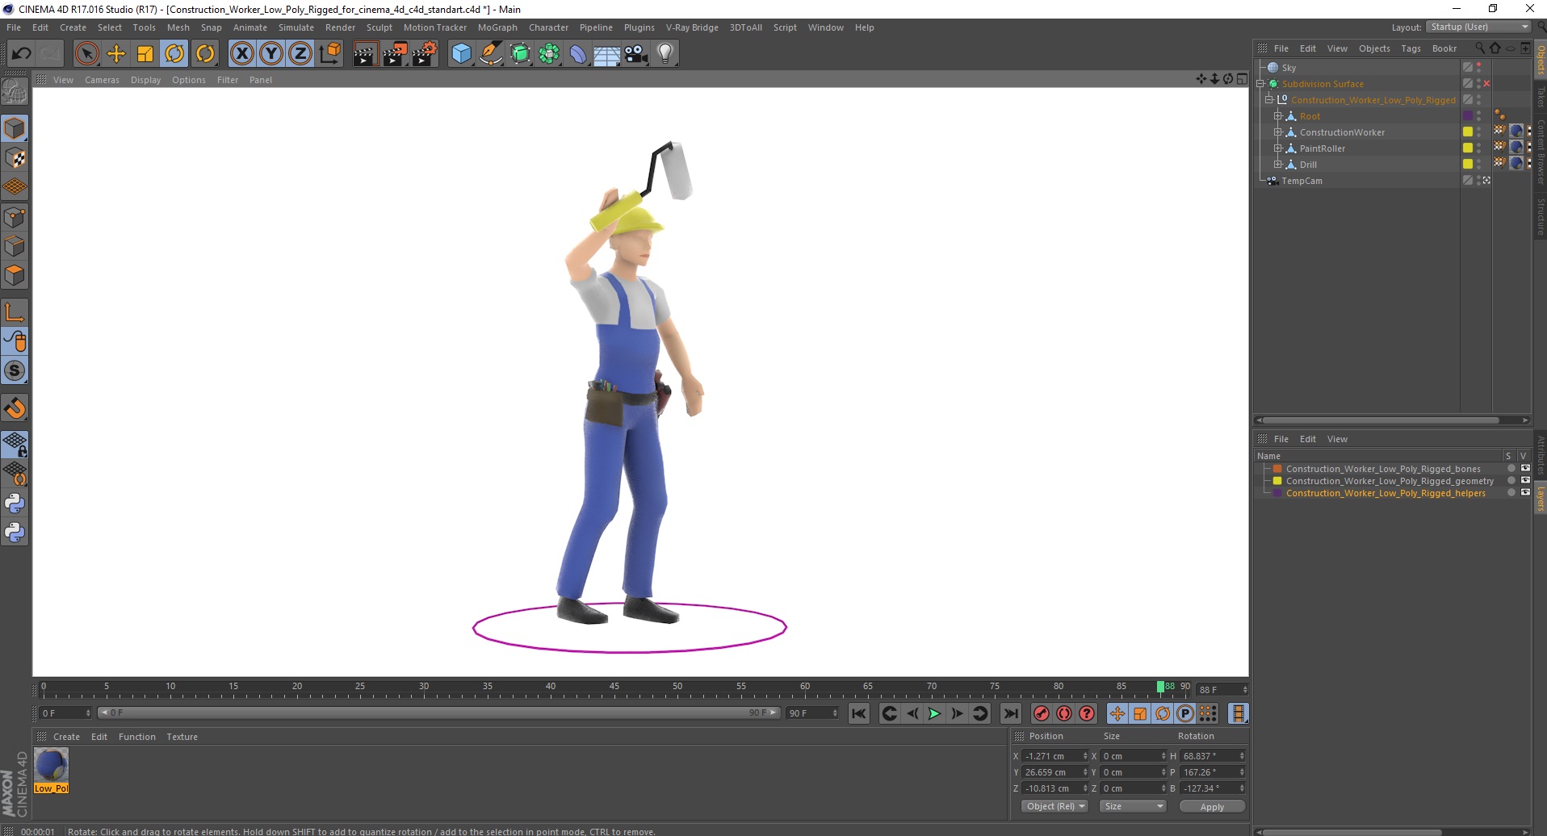This screenshot has width=1547, height=836.
Task: Add a Camera object from toolbar
Action: (x=636, y=54)
